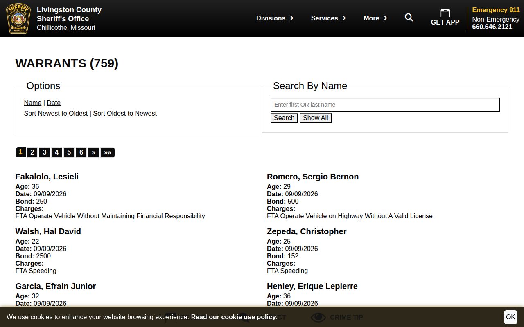Click charge text about Maintaining Financial Responsibility
The width and height of the screenshot is (524, 327).
click(110, 216)
